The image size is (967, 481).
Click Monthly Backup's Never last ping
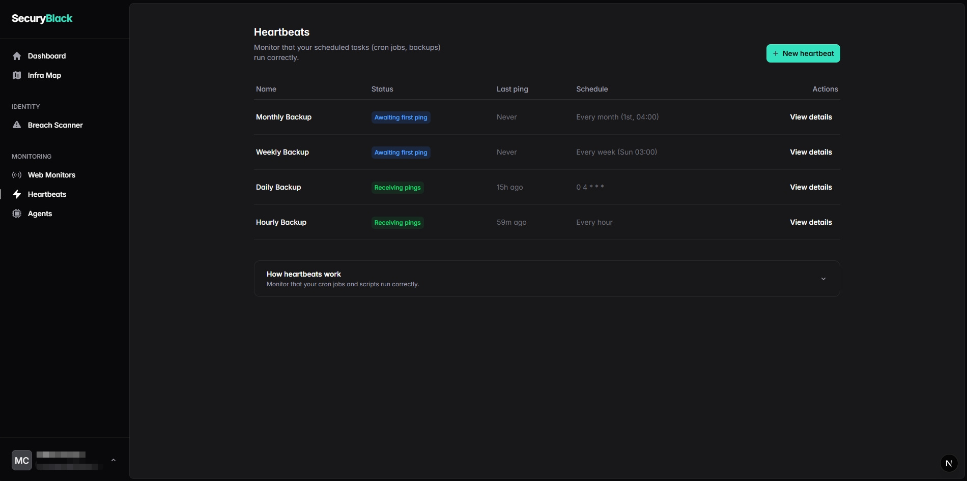[x=506, y=117]
